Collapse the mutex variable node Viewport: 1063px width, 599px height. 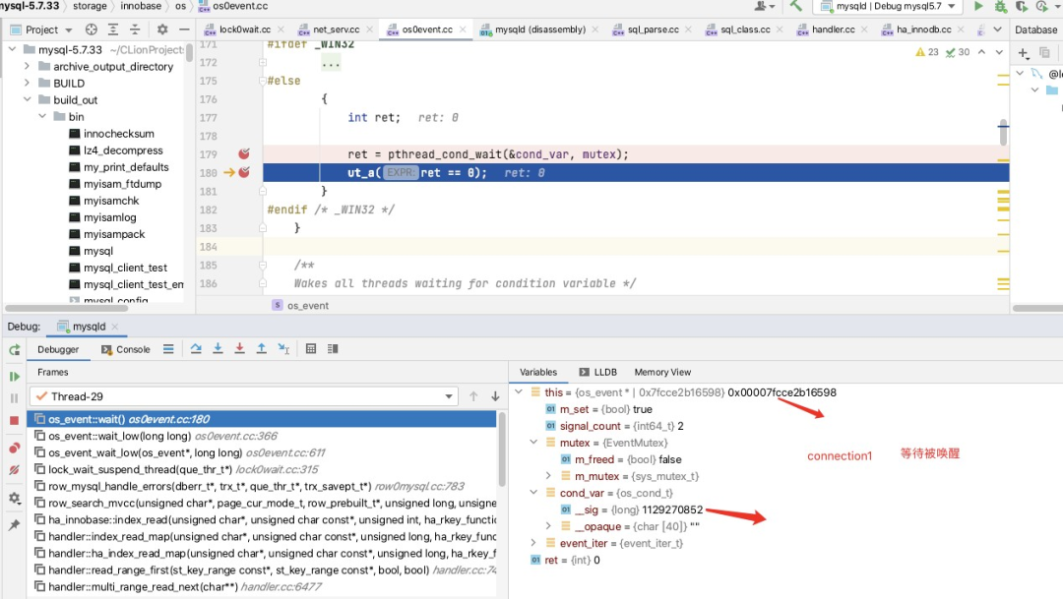click(x=533, y=443)
